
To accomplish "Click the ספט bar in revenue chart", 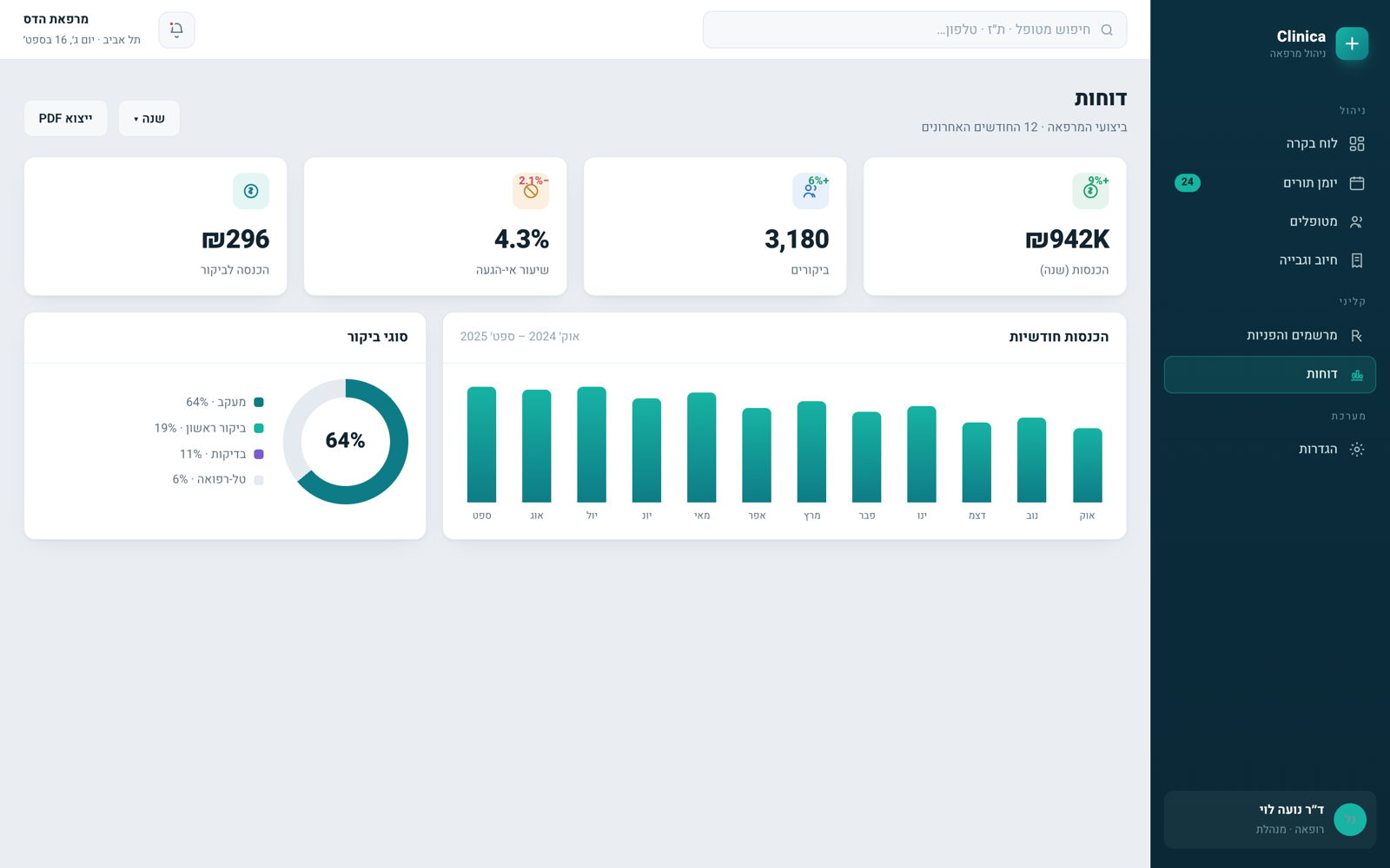I will (481, 444).
